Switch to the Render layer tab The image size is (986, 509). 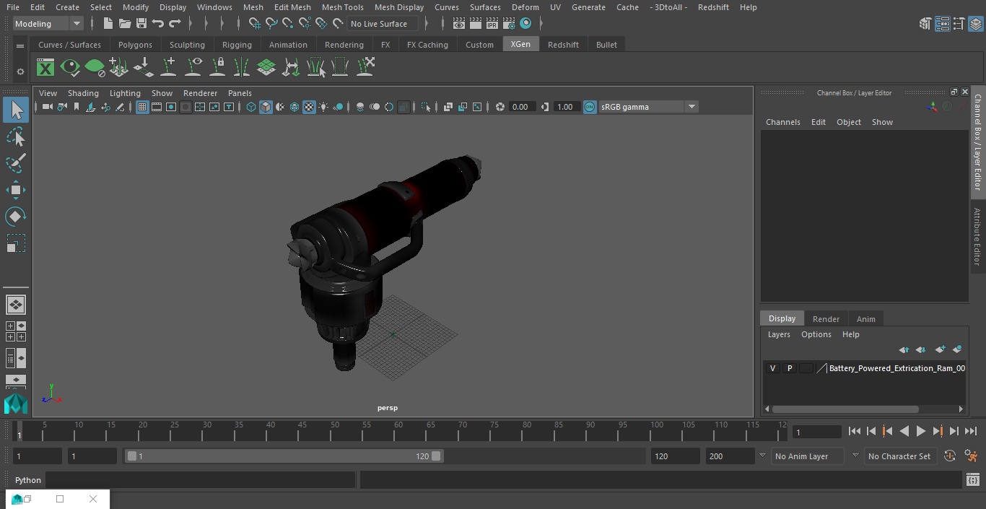click(x=826, y=319)
